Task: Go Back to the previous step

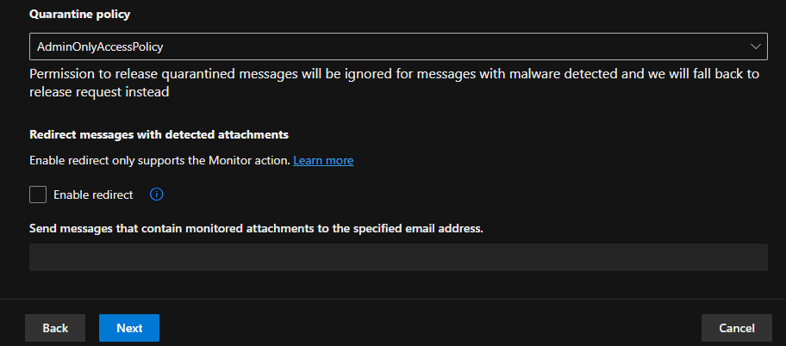Action: click(55, 328)
